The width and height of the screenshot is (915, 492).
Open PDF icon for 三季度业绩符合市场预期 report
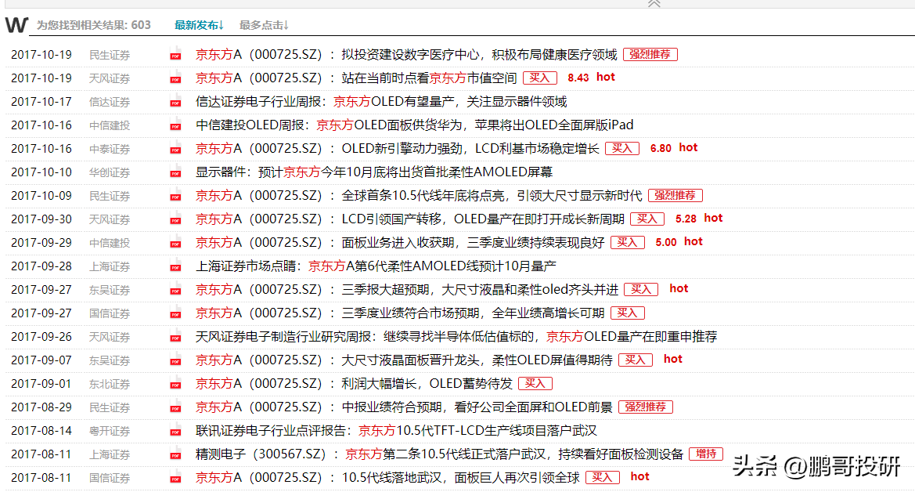coord(175,313)
